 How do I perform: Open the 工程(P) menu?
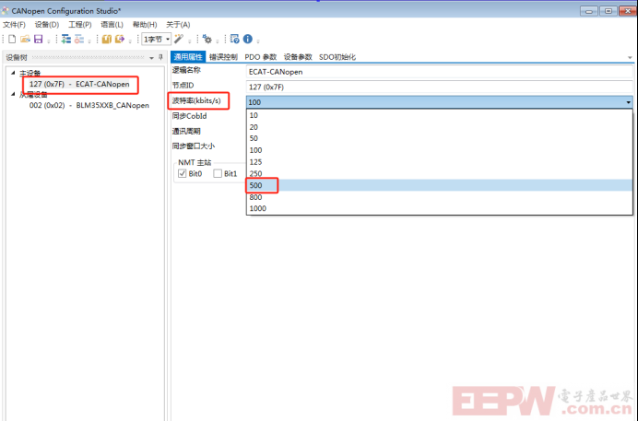[79, 25]
